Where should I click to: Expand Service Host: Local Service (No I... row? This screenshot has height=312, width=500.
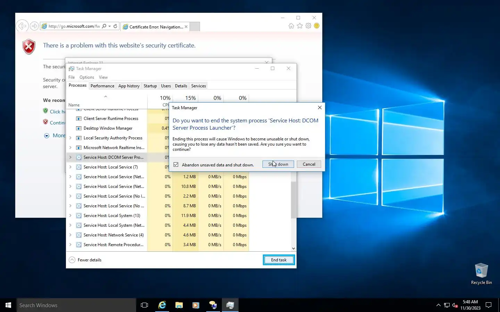(x=70, y=196)
